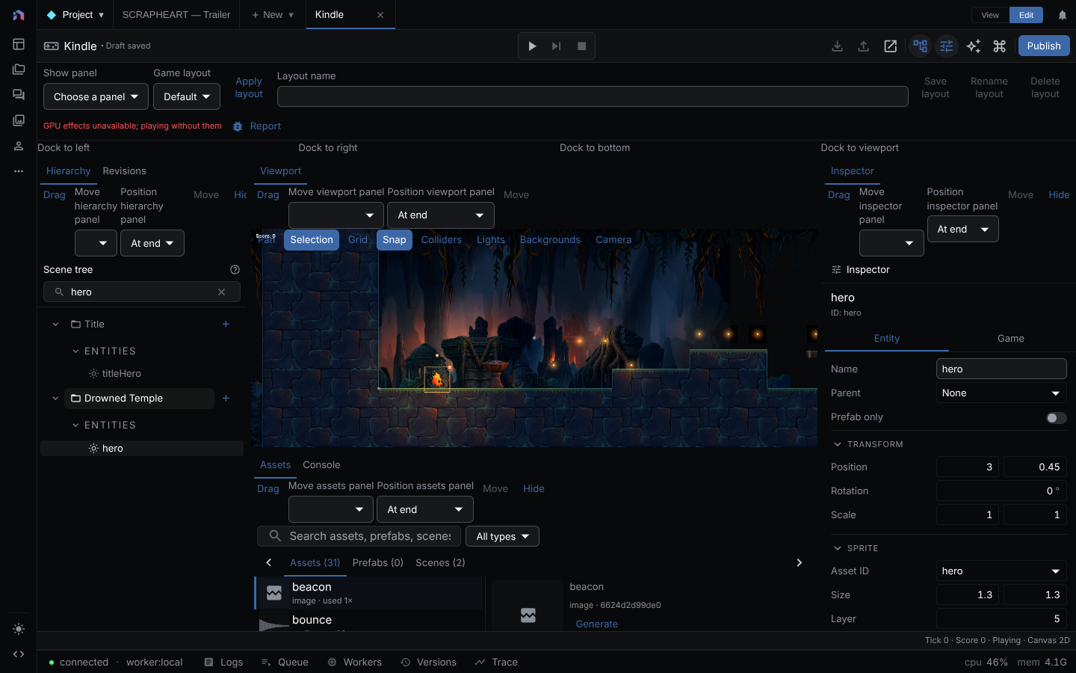Click the Layout name input field

coord(593,96)
